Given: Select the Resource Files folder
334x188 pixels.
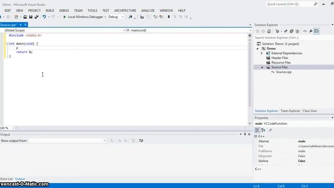Looking at the screenshot, I should (281, 63).
